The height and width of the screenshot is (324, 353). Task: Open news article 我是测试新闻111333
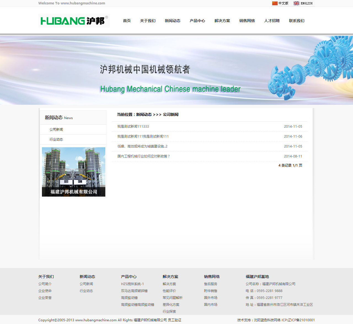tap(133, 127)
